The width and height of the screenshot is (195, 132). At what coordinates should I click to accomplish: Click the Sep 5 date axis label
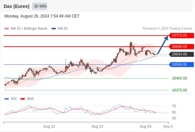[x=168, y=126]
